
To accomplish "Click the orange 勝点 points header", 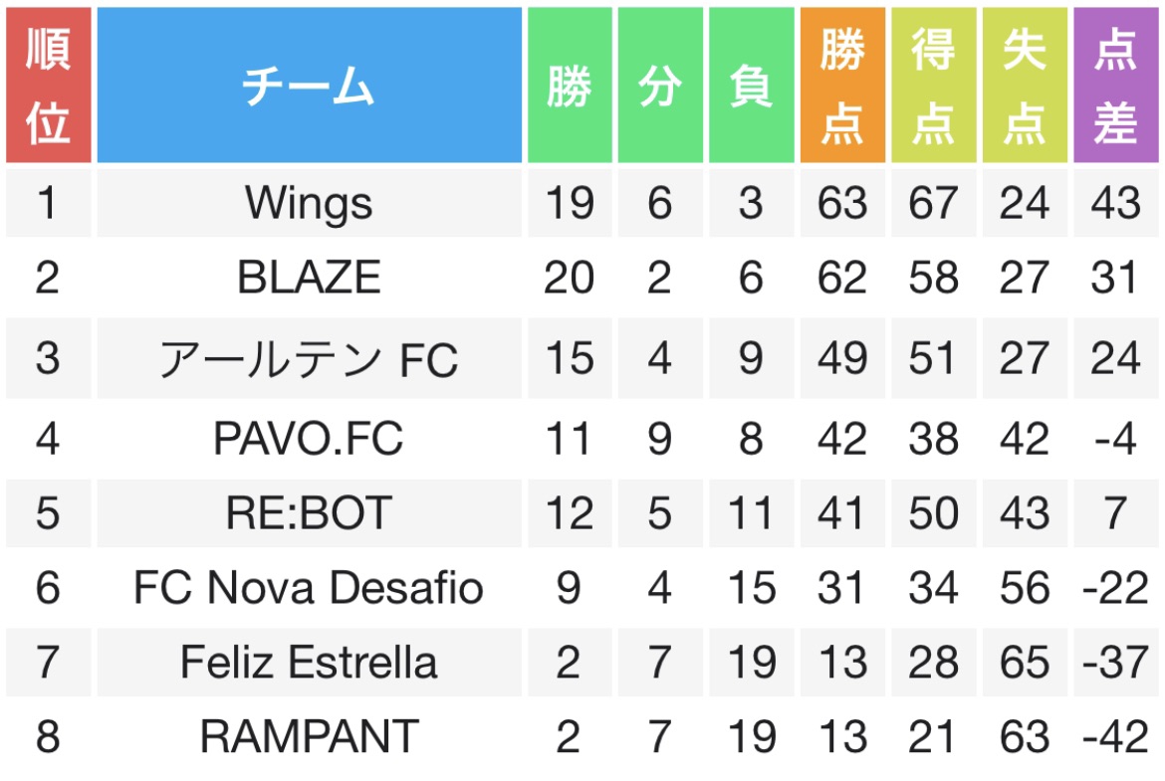I will 842,85.
